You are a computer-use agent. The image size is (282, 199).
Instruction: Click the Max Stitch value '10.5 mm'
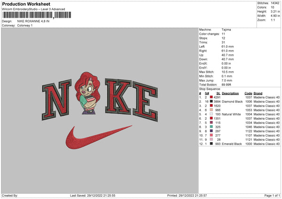227,72
